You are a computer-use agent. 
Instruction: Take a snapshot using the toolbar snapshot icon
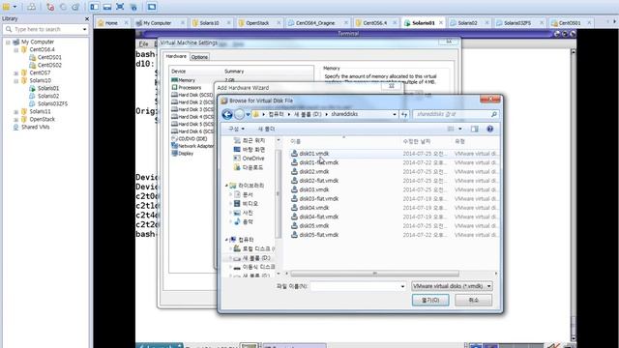(x=50, y=7)
